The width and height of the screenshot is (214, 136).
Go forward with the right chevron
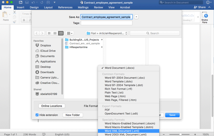42,33
